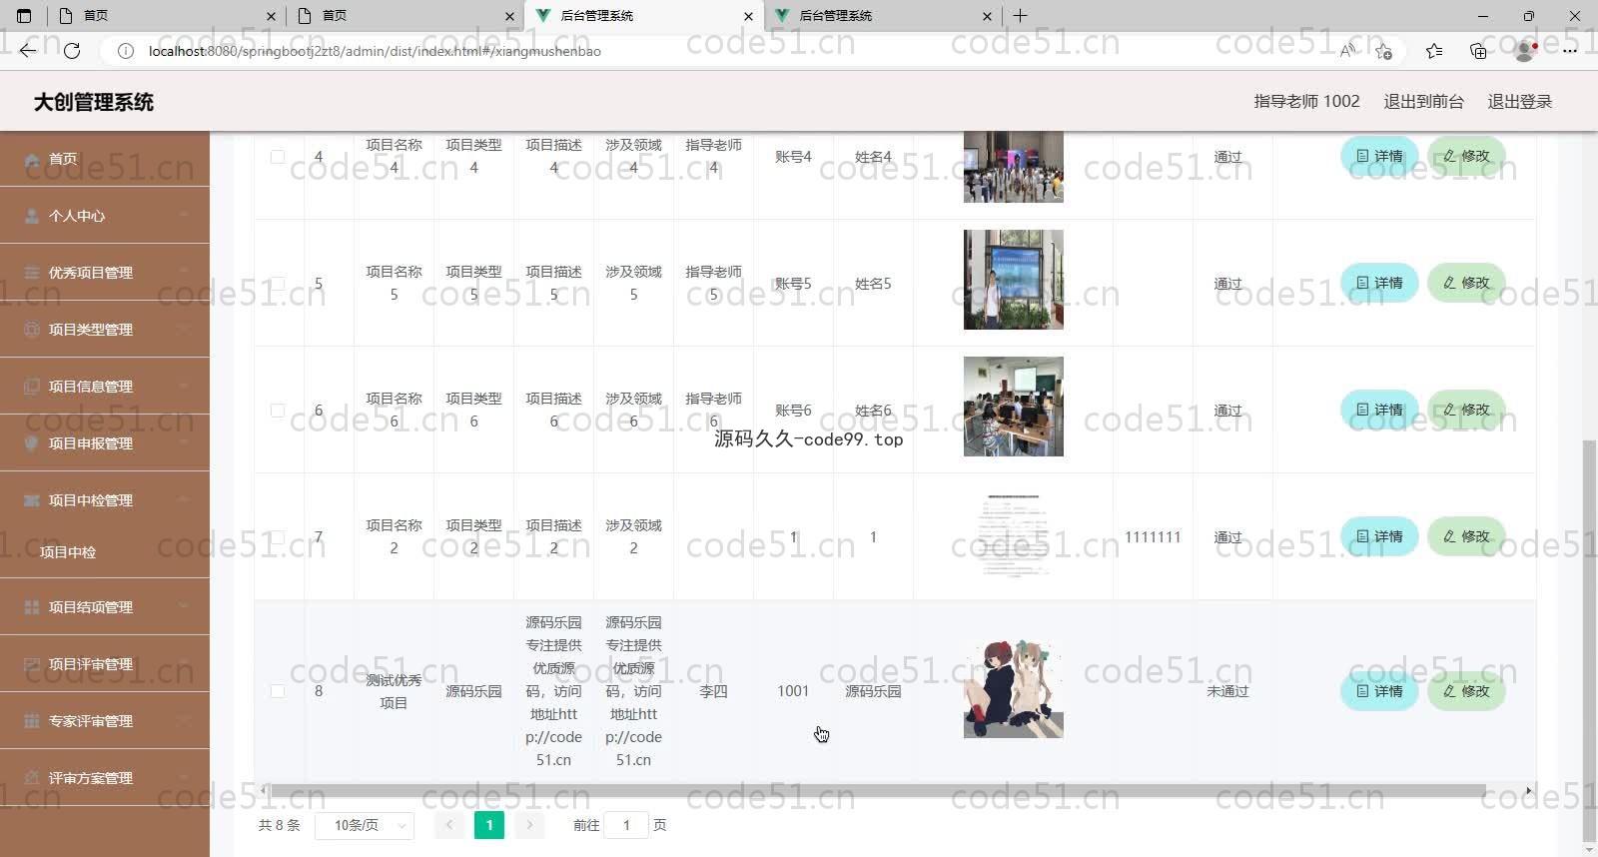Click the 项目类型管理 icon
The width and height of the screenshot is (1598, 857).
click(x=32, y=330)
